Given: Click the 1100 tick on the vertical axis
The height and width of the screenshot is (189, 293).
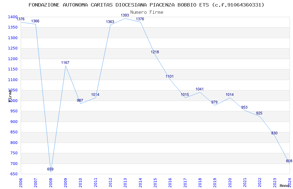Looking at the screenshot, I should coord(13,80).
